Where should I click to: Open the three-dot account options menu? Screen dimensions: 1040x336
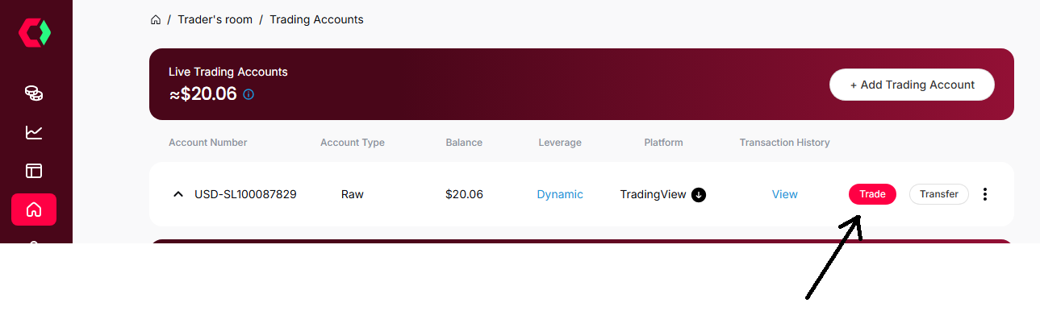pyautogui.click(x=984, y=194)
